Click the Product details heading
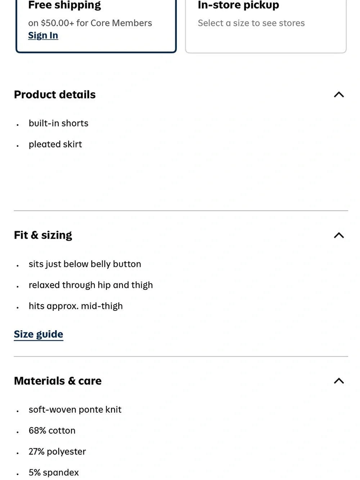The width and height of the screenshot is (360, 480). (x=55, y=95)
